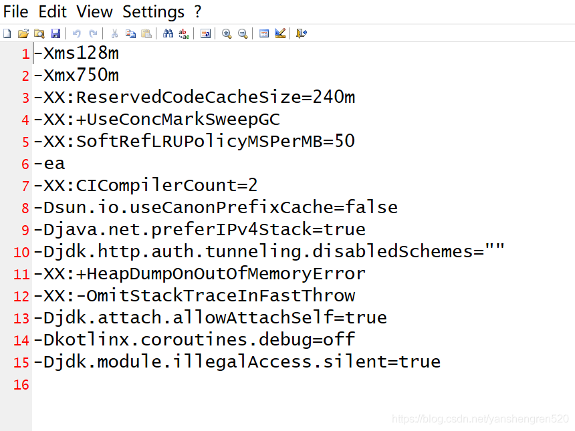Image resolution: width=575 pixels, height=431 pixels.
Task: Click the Exit door icon
Action: point(302,33)
